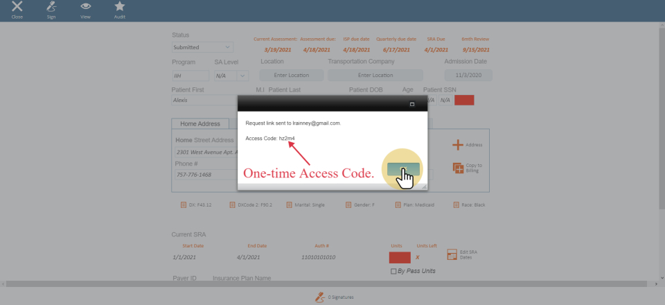The image size is (665, 305).
Task: Click the Transportation Company Enter Location button
Action: point(375,76)
